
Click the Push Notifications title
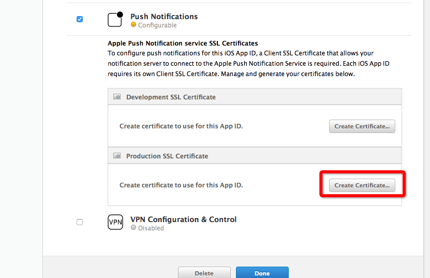pyautogui.click(x=164, y=17)
